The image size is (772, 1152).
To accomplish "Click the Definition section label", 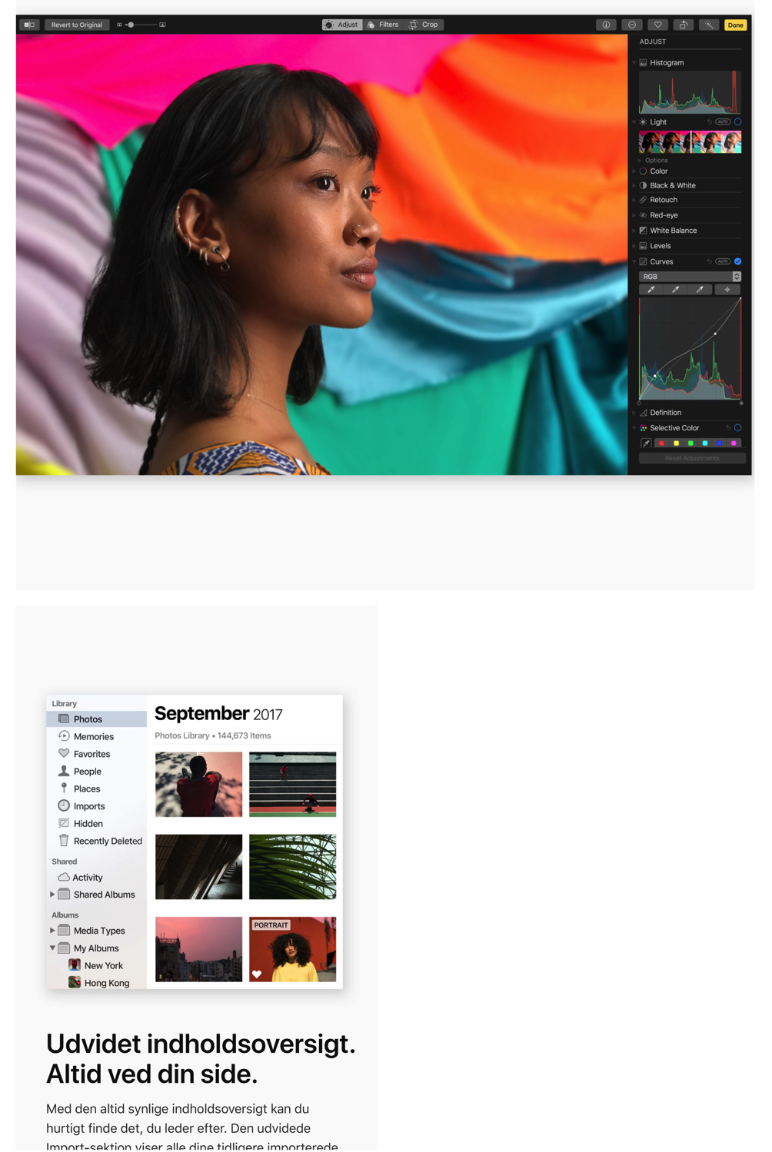I will [x=666, y=413].
